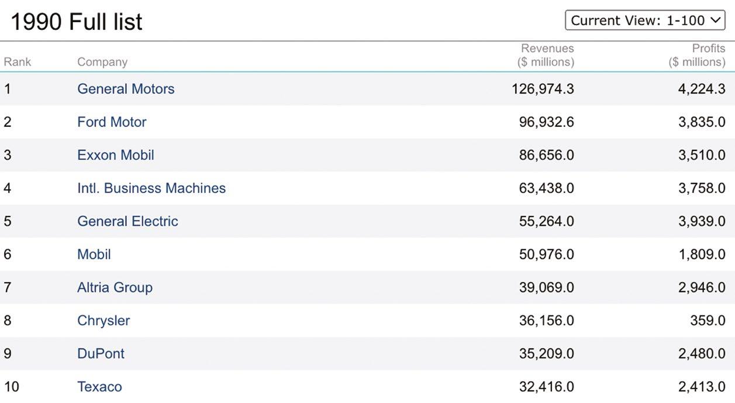Open Exxon Mobil company page
This screenshot has width=735, height=403.
(x=116, y=155)
